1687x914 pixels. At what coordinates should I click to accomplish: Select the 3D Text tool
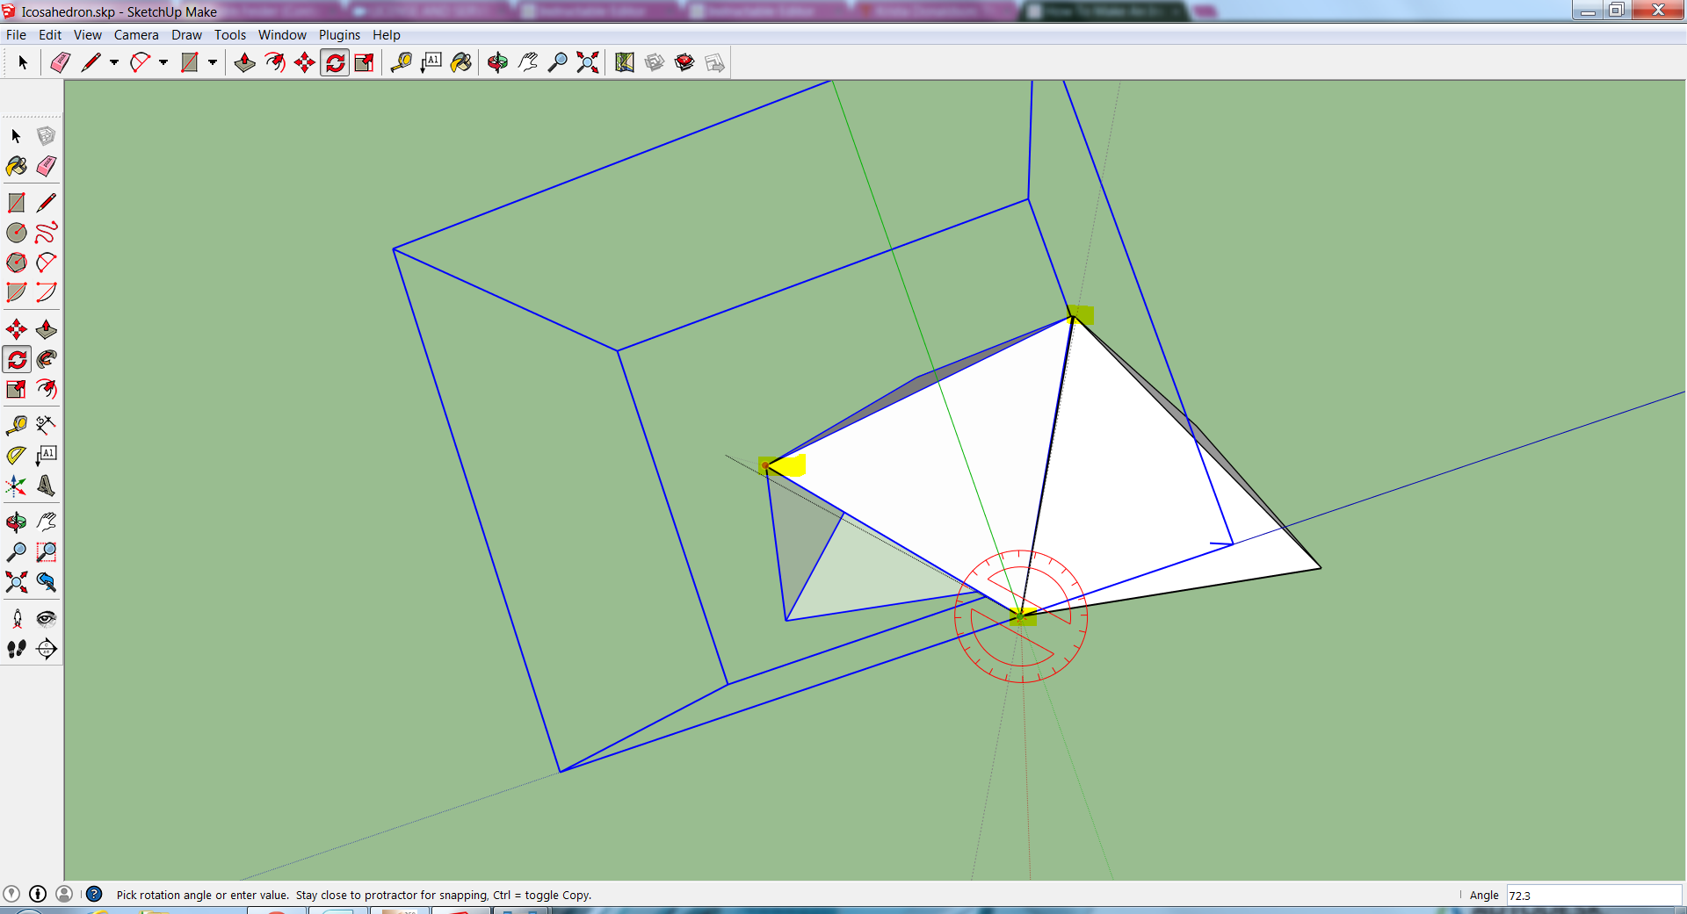[47, 486]
